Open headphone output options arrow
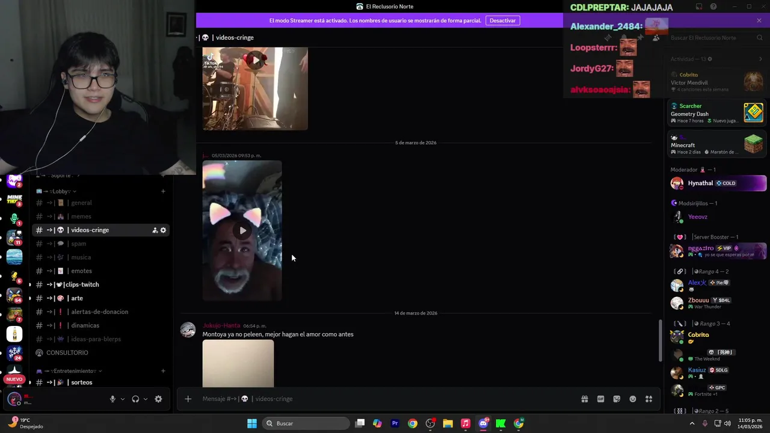Image resolution: width=770 pixels, height=433 pixels. (x=146, y=399)
